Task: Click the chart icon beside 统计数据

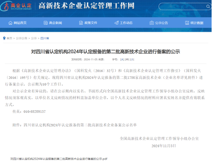Action: point(187,23)
